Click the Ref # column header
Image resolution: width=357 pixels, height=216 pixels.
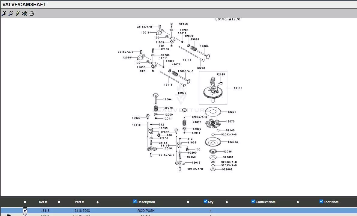coord(43,202)
